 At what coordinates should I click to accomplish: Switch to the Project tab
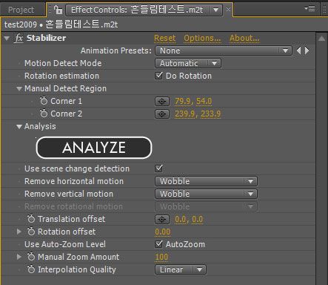coord(21,10)
